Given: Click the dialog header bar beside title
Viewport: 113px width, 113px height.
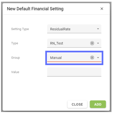Looking at the screenshot, I should click(x=81, y=9).
